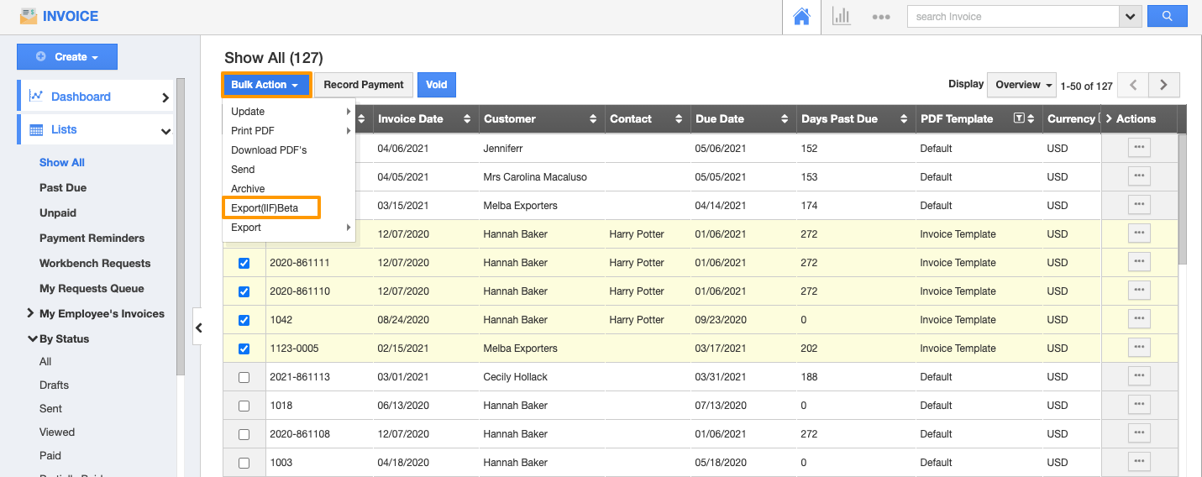Click the Record Payment button

coord(364,85)
